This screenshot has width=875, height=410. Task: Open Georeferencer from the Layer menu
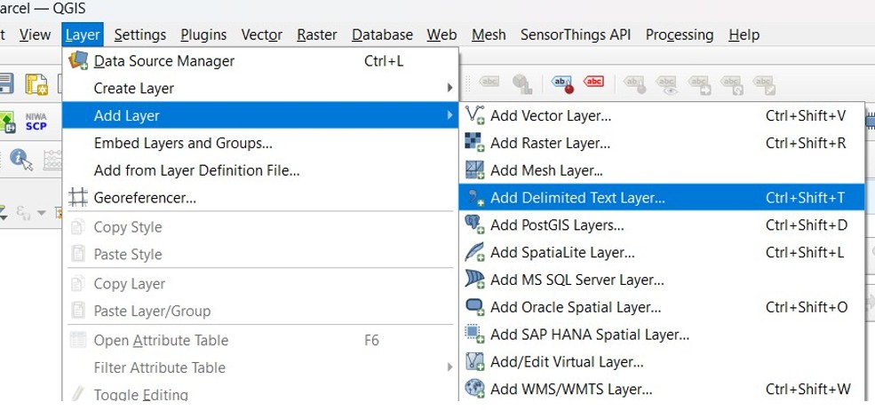[x=260, y=198]
